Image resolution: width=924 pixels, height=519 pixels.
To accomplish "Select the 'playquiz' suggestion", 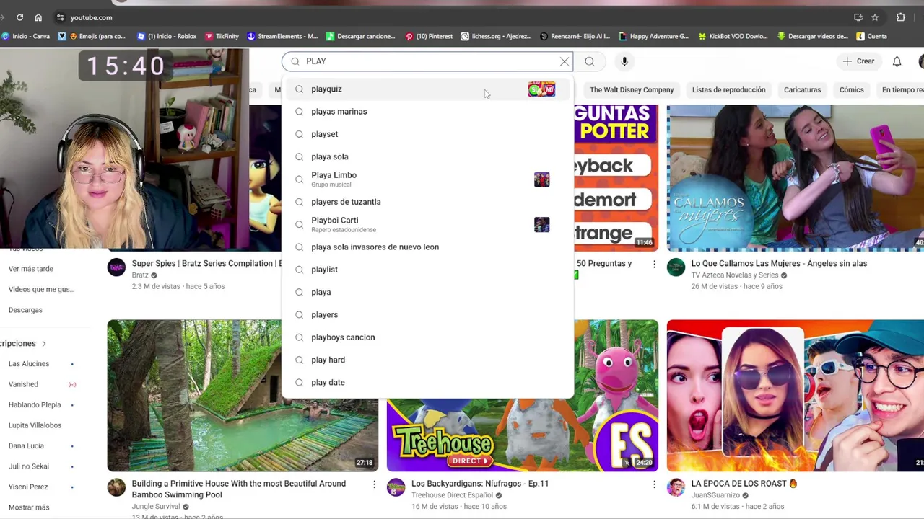I will (x=427, y=89).
